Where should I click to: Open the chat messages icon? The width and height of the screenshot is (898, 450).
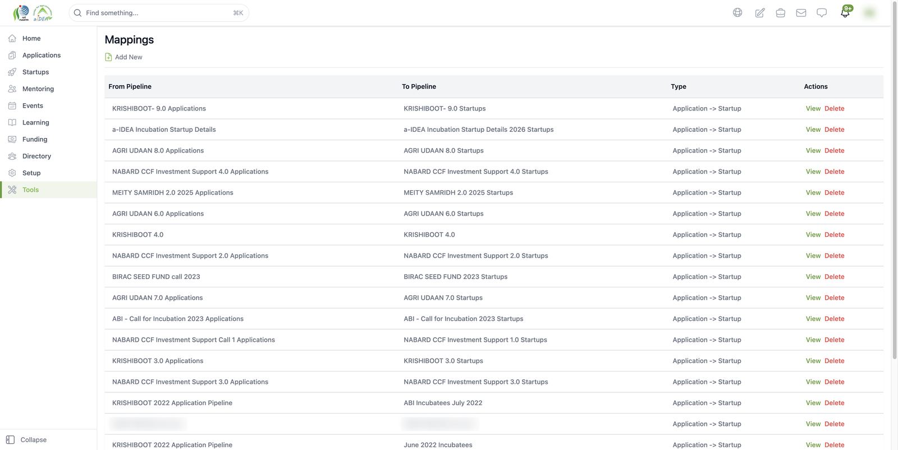click(822, 12)
